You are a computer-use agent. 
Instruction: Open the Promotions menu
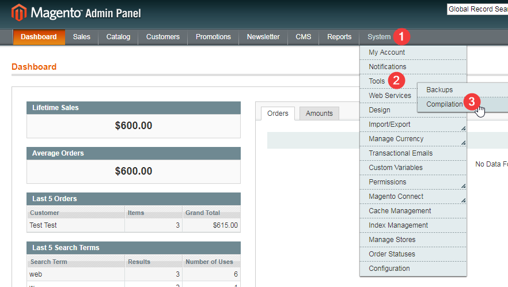pos(213,37)
